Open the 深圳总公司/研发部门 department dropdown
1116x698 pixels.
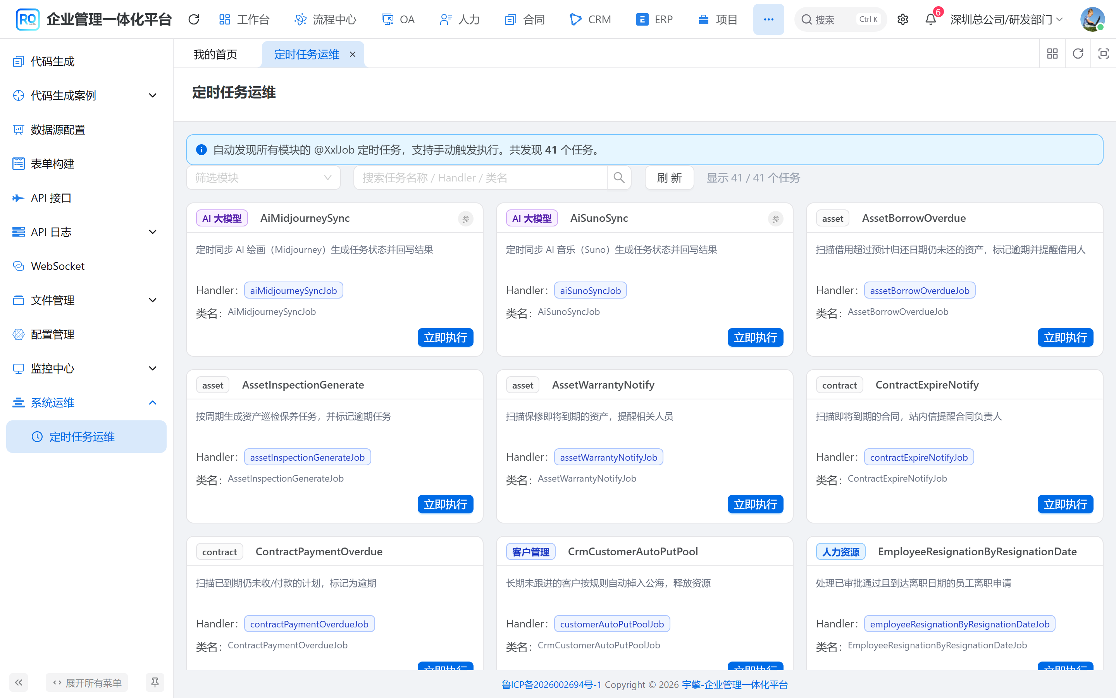pyautogui.click(x=1007, y=19)
